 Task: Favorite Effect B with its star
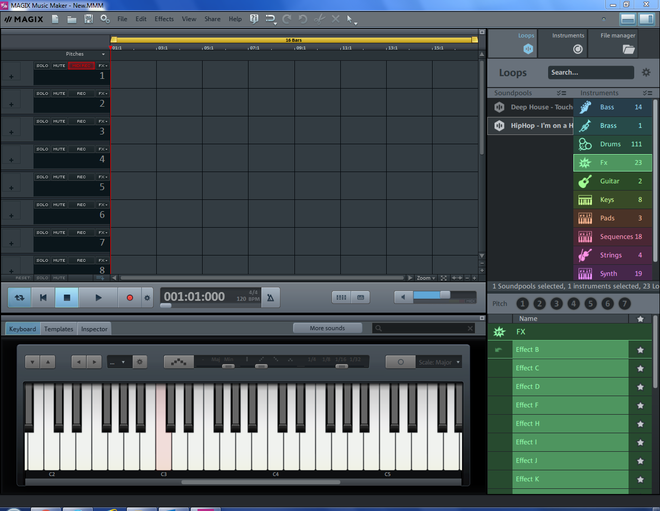(x=640, y=350)
